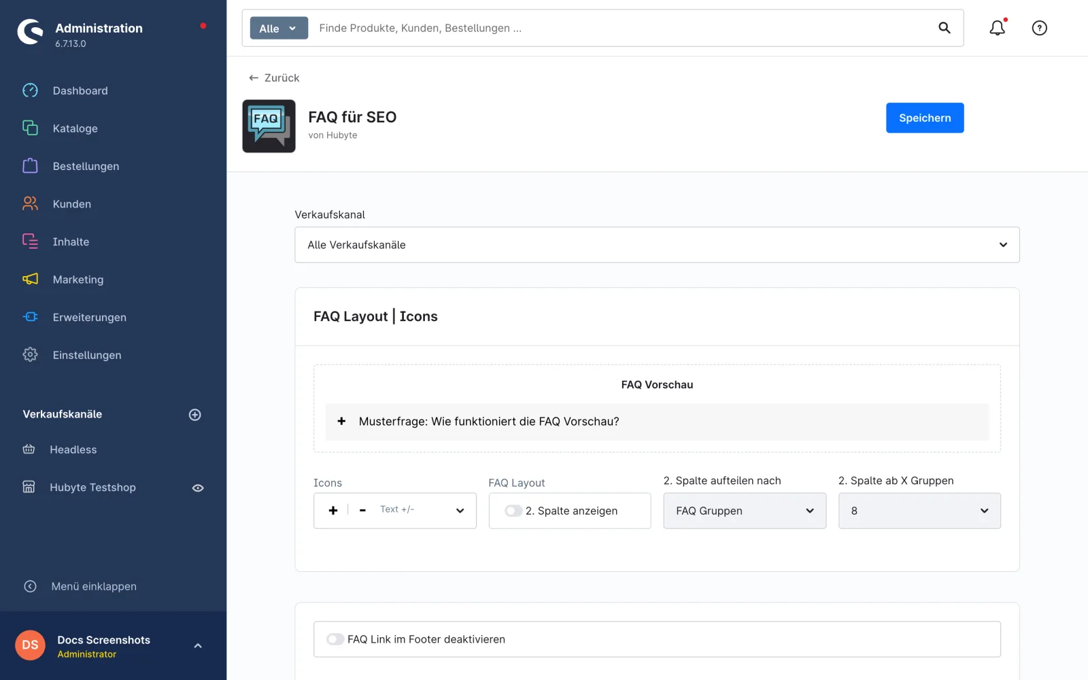Expand the Musterfrage preview question
The width and height of the screenshot is (1088, 680).
click(657, 422)
